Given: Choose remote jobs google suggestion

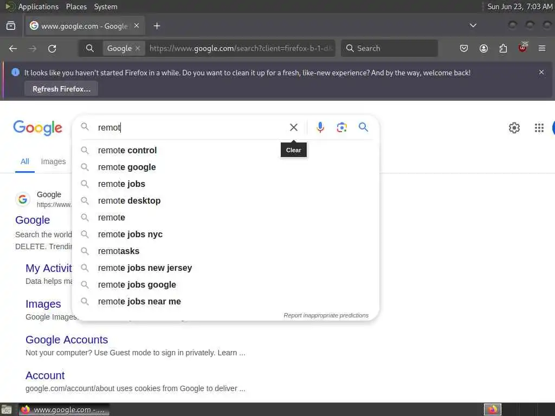Looking at the screenshot, I should tap(226, 285).
